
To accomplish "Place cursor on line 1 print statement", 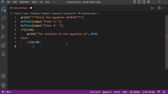I will coord(52,17).
